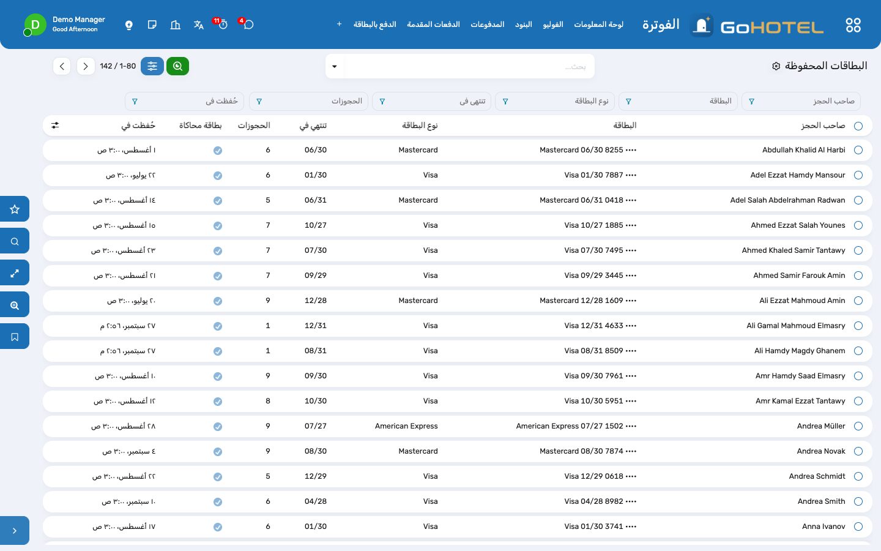Select the Abdullah Khalid Al Harbi row checkbox
Screen dimensions: 881x551
[x=858, y=150]
